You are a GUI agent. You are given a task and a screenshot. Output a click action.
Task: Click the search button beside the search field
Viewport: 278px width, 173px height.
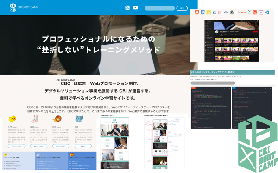(x=182, y=8)
